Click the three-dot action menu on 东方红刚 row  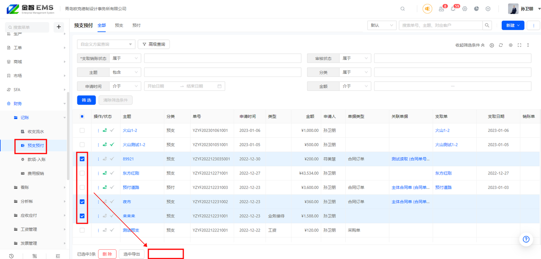(98, 173)
